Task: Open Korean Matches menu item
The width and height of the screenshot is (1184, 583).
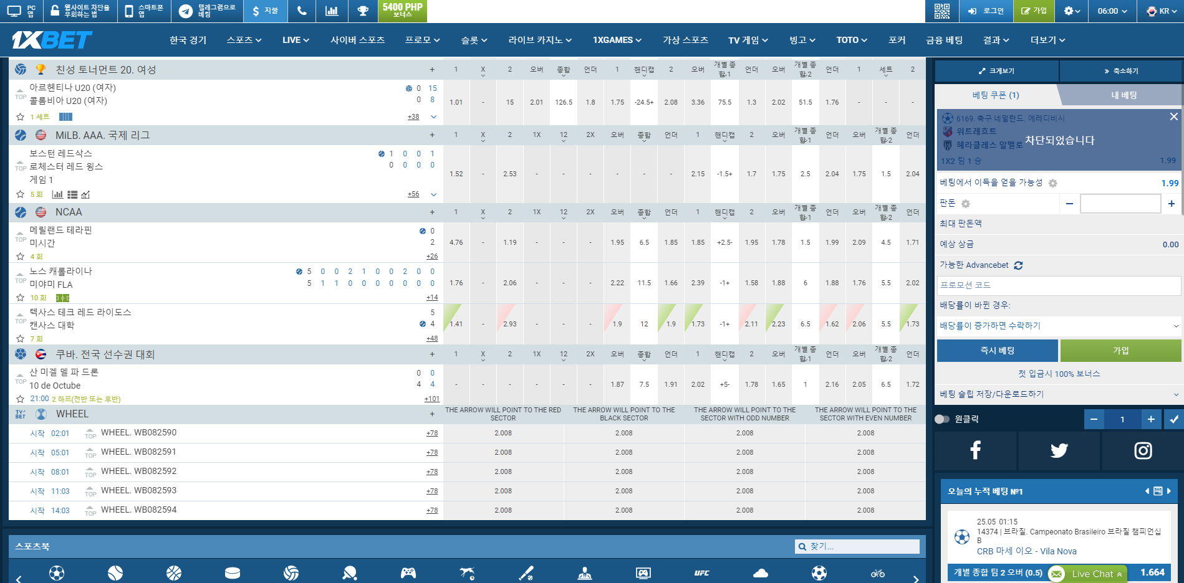Action: pos(188,40)
